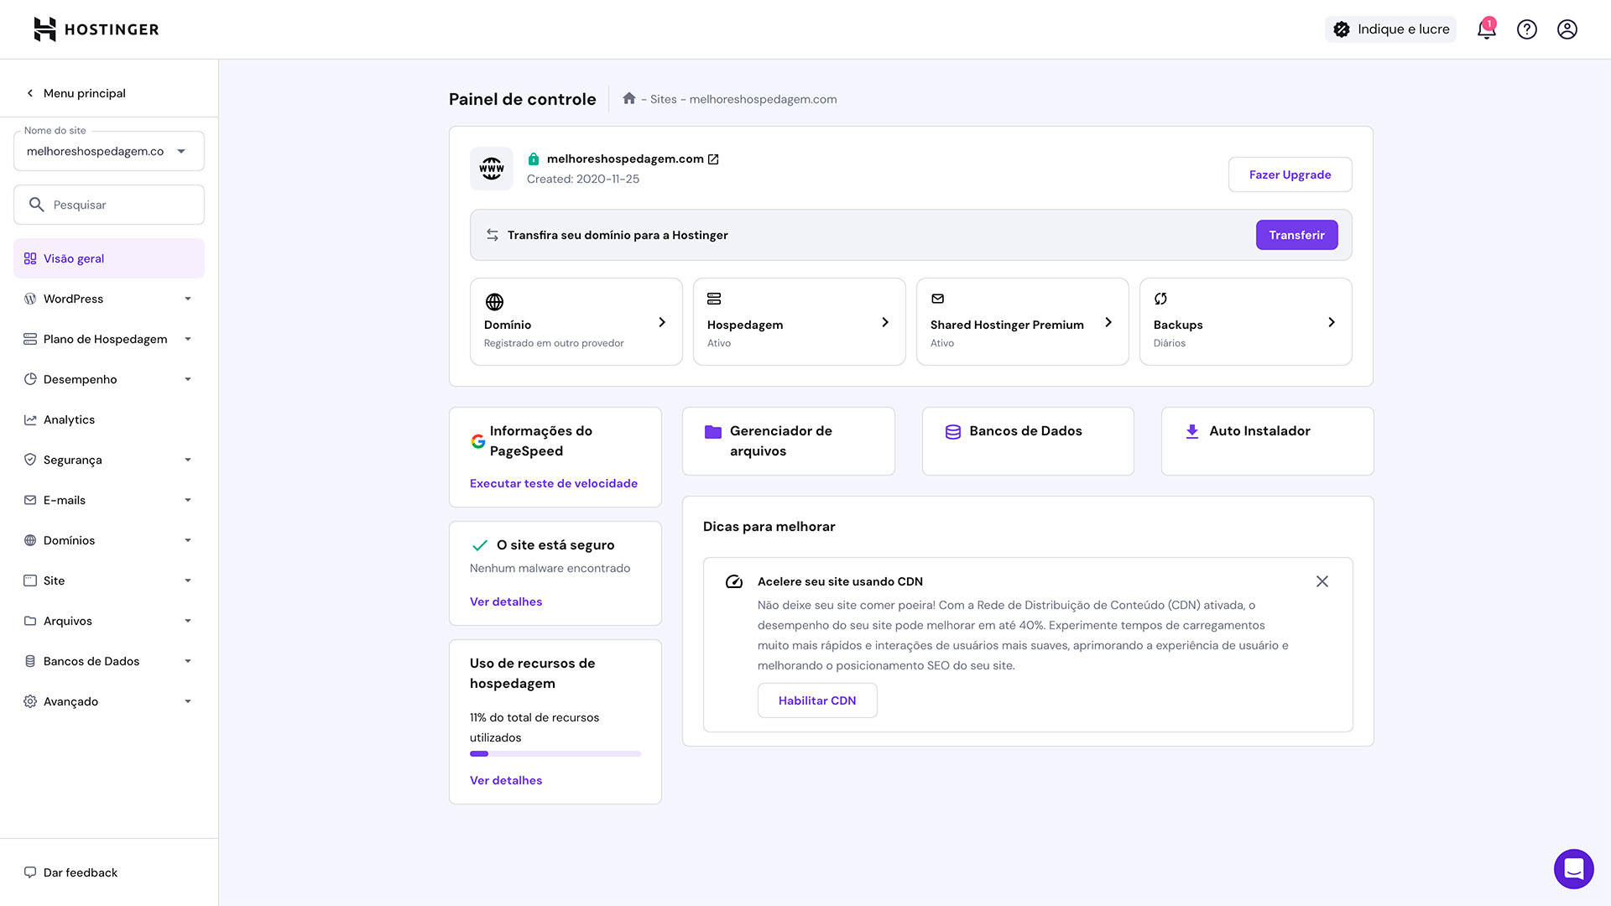Click the mail icon on Shared Hostinger Premium card

pos(938,299)
